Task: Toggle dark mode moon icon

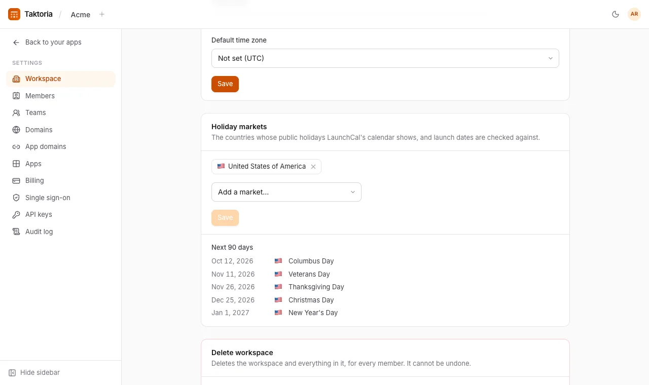Action: (616, 14)
